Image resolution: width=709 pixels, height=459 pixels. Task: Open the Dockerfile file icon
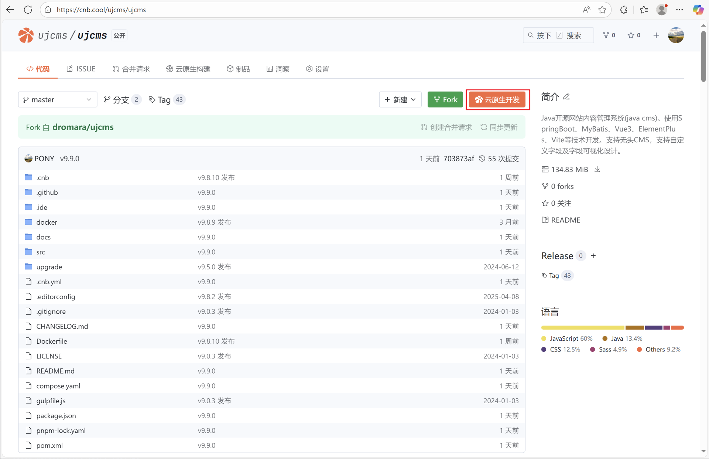(x=28, y=341)
